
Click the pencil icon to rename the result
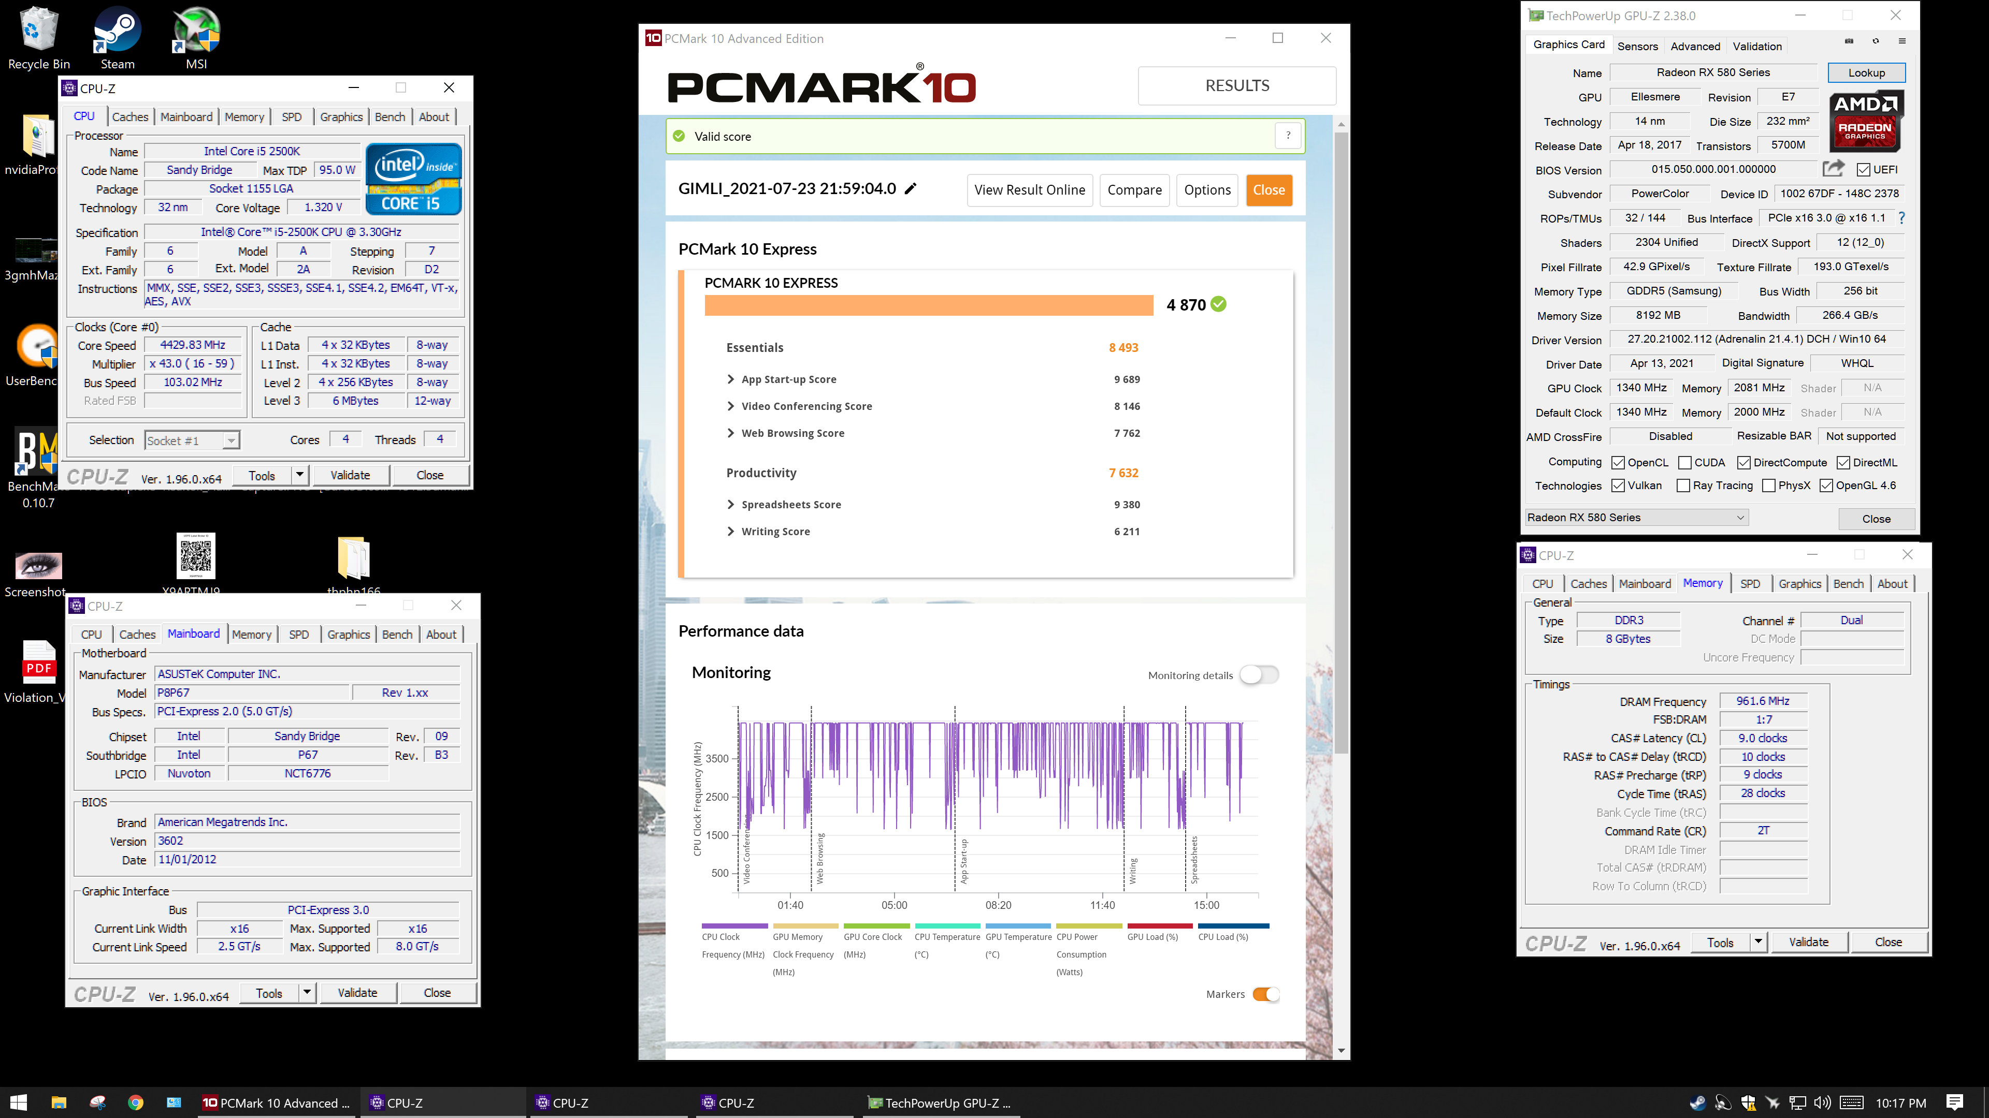coord(911,189)
